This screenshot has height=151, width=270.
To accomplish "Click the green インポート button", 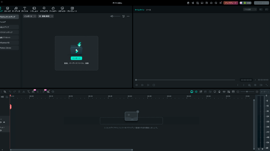I will 76,58.
